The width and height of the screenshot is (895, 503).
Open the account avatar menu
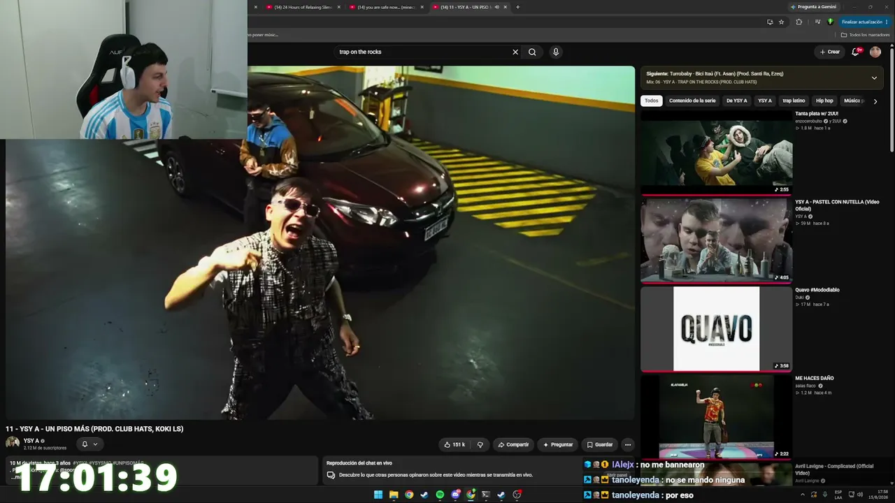875,52
